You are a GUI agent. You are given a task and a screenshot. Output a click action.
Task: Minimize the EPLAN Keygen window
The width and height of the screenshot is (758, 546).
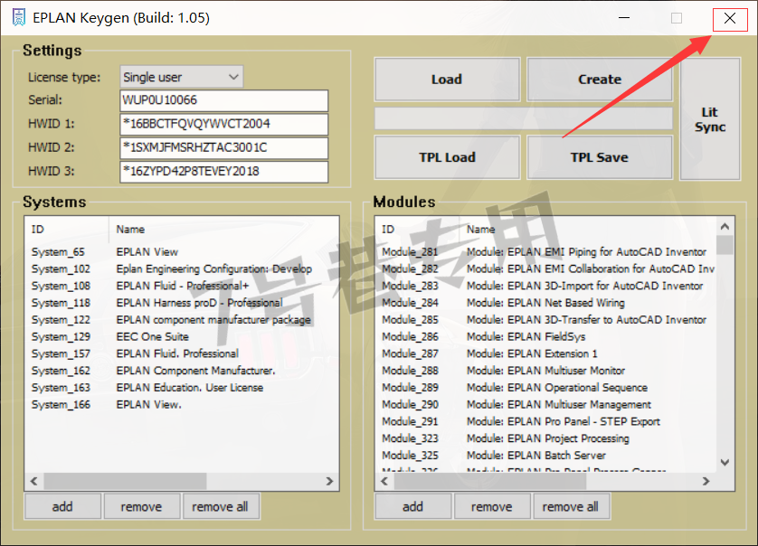click(x=624, y=18)
